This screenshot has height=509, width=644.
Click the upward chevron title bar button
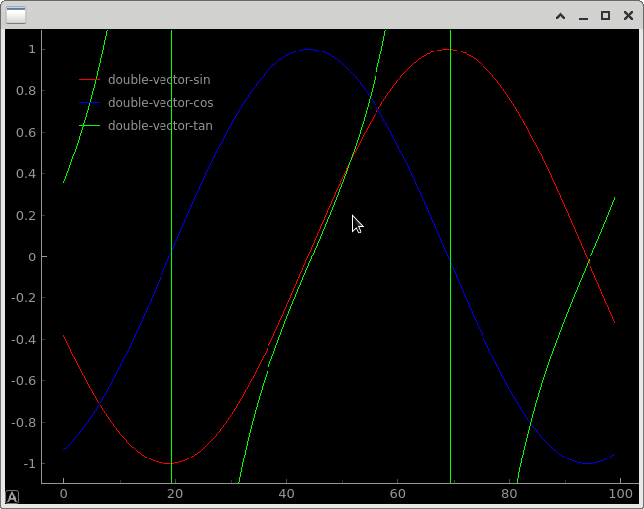pos(560,16)
